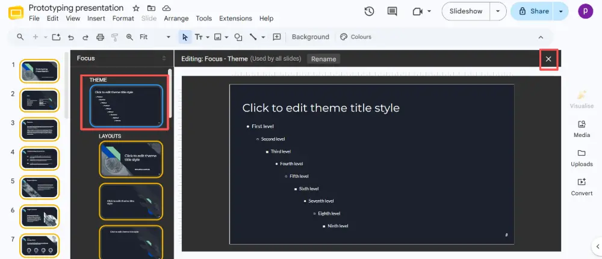The width and height of the screenshot is (602, 259).
Task: Open version history clock icon
Action: click(x=369, y=11)
